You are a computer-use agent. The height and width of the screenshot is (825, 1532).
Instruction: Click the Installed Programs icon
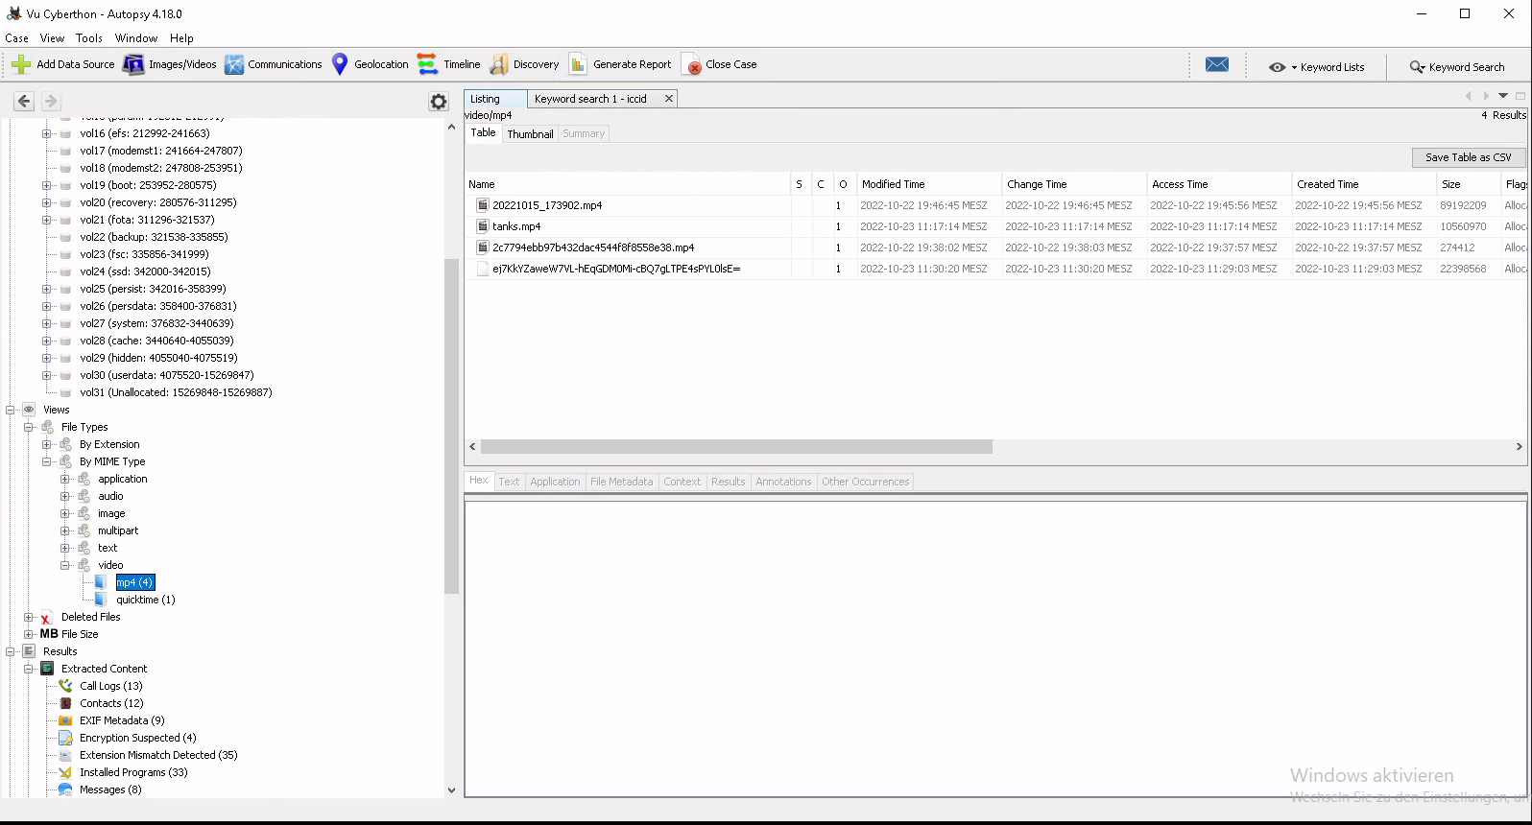coord(65,772)
